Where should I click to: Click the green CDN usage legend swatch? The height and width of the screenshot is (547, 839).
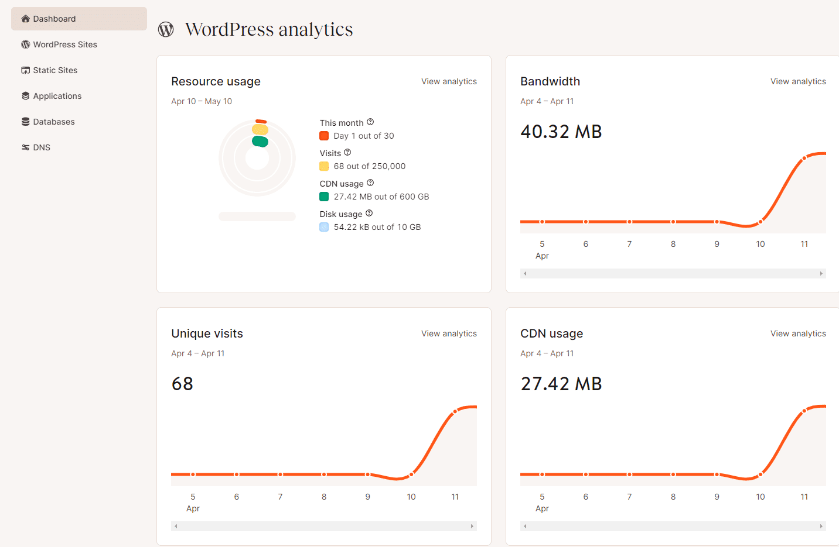click(324, 197)
